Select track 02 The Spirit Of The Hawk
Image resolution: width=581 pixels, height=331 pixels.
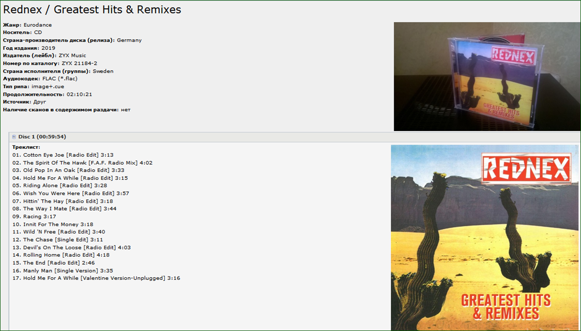82,163
